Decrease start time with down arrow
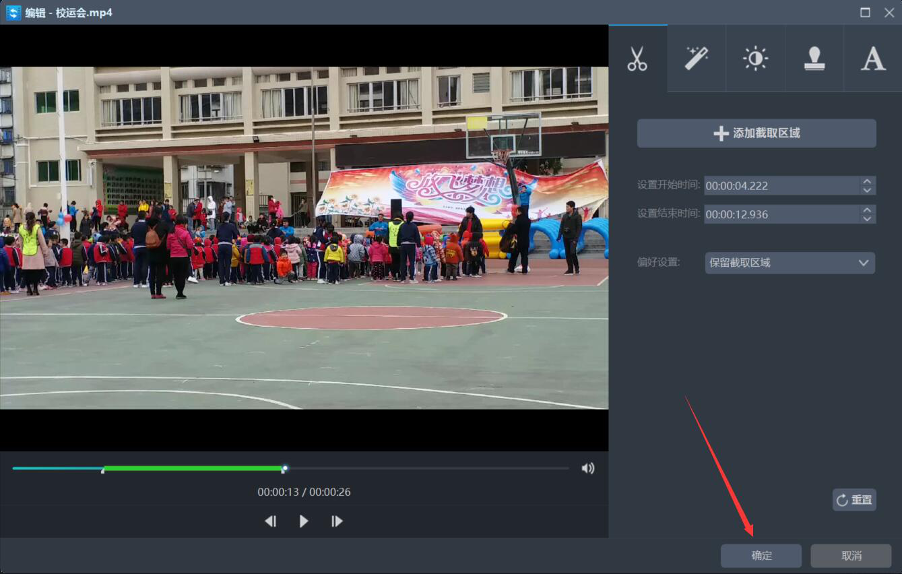Screen dimensions: 902x574 [868, 190]
